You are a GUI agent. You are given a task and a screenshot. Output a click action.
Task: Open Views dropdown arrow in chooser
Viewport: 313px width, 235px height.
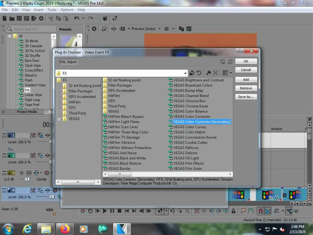(x=231, y=73)
